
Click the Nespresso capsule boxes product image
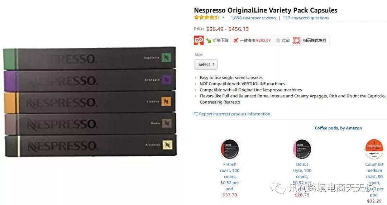(90, 102)
